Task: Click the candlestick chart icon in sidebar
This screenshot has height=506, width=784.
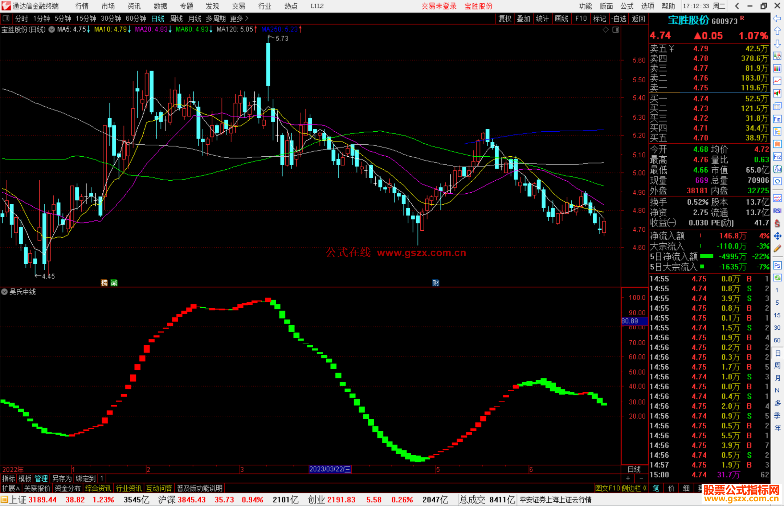Action: (777, 94)
